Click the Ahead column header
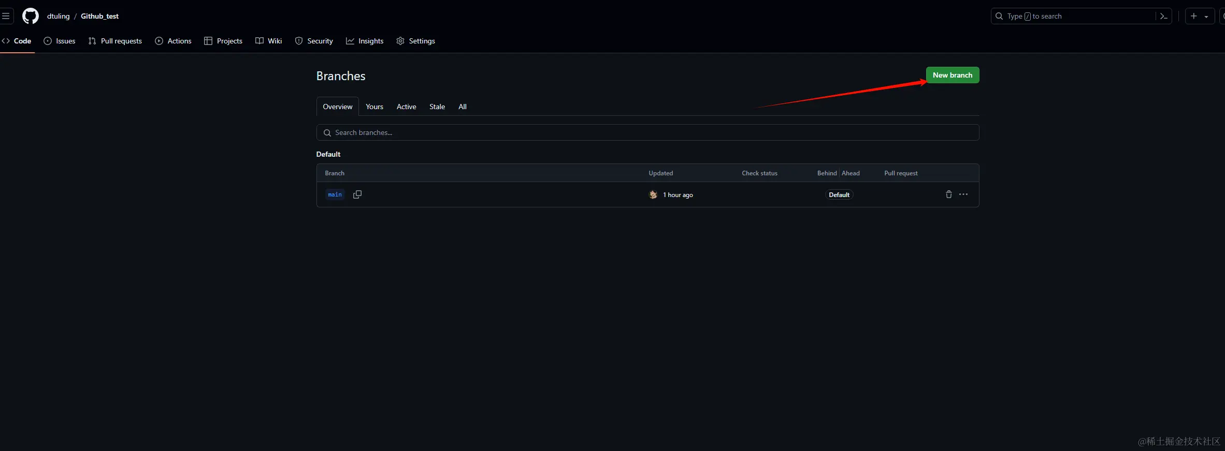 851,173
